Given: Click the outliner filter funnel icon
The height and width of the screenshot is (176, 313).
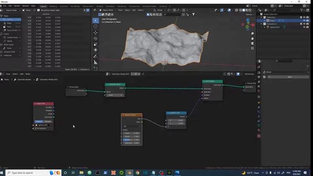Looking at the screenshot, I should (x=302, y=10).
